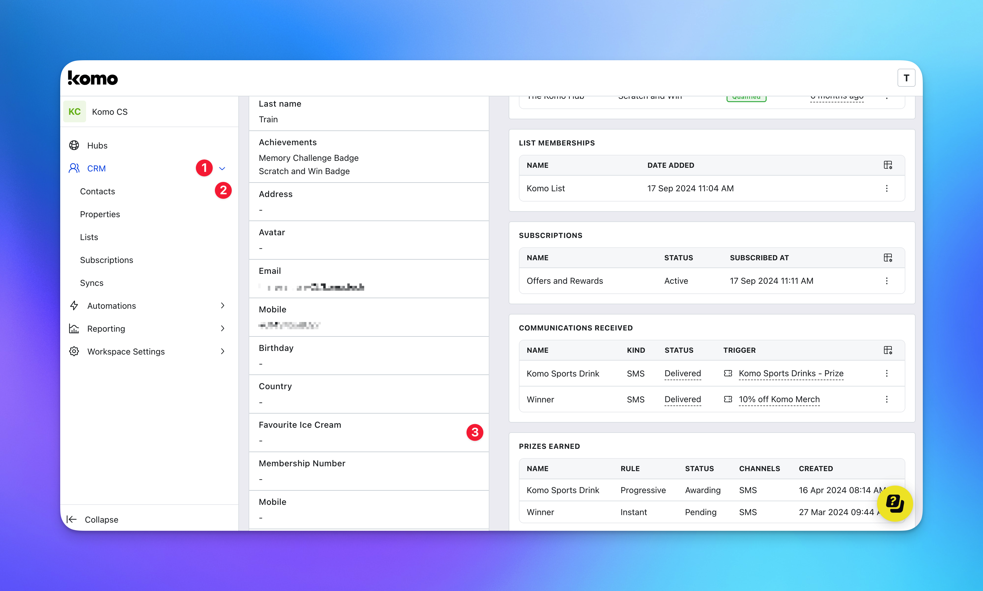Click the Komo logo
The width and height of the screenshot is (983, 591).
coord(93,78)
